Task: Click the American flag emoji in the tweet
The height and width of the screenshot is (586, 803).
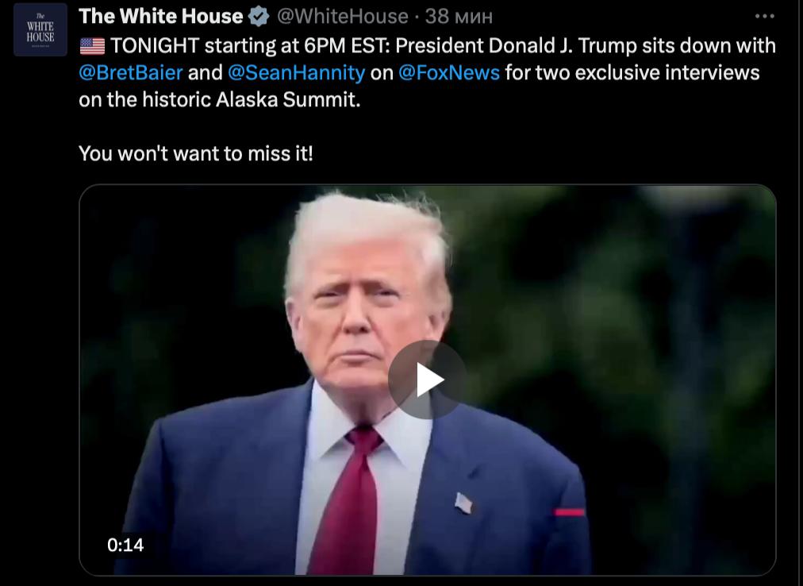Action: pos(93,46)
